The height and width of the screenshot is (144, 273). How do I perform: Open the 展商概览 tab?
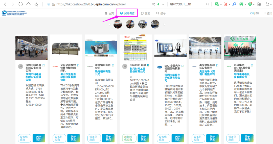point(127,13)
